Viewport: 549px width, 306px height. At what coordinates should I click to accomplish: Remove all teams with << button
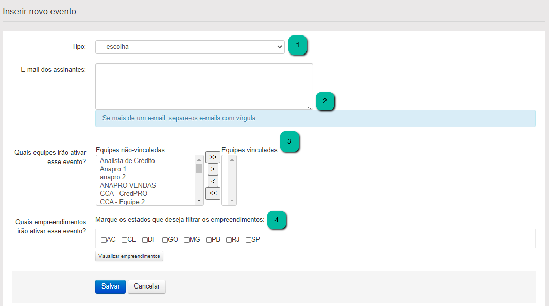pyautogui.click(x=213, y=193)
